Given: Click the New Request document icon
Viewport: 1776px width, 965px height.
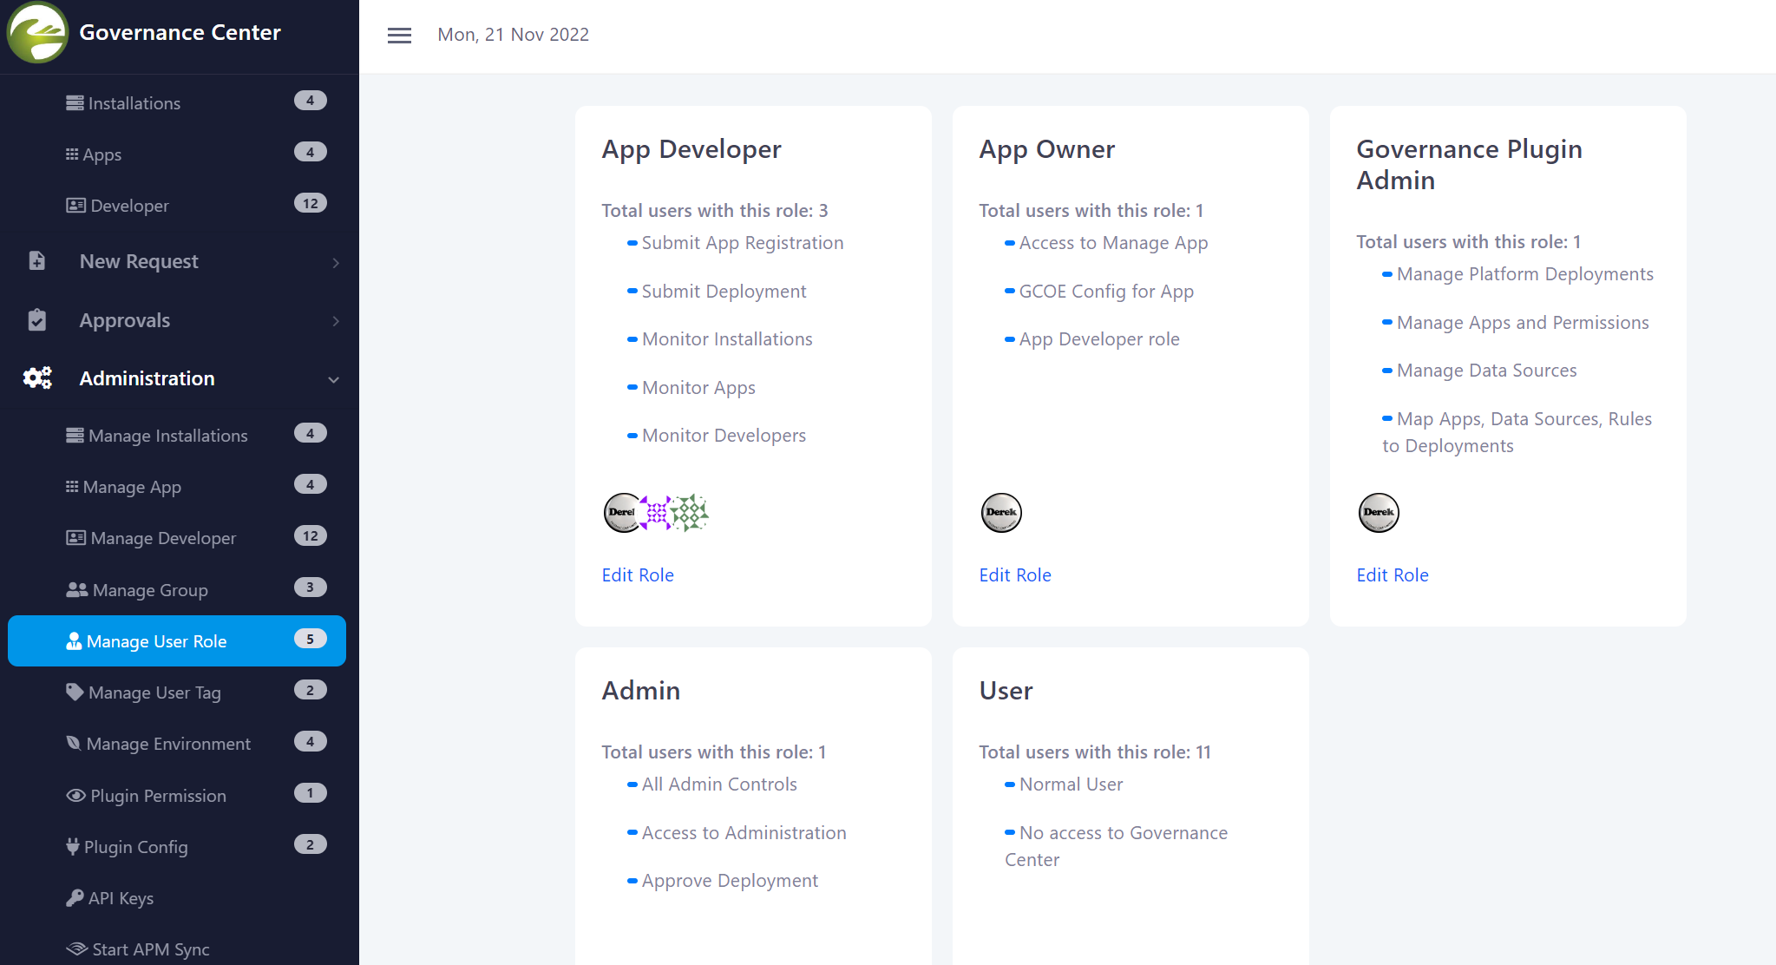Looking at the screenshot, I should 37,261.
